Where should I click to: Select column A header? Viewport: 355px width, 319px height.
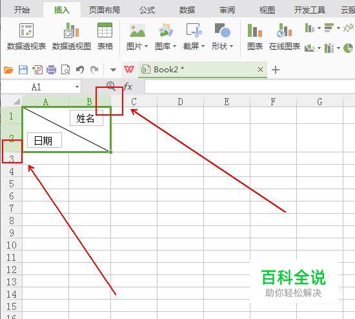pyautogui.click(x=45, y=102)
